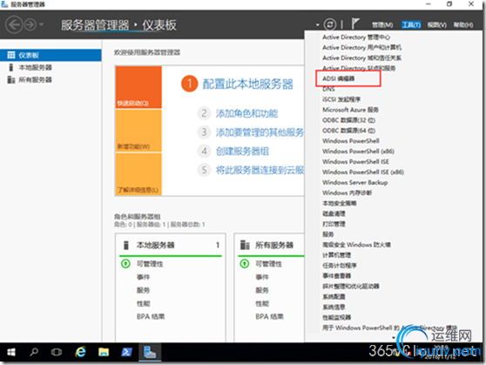Open the notifications flag icon
The image size is (486, 365).
click(355, 24)
